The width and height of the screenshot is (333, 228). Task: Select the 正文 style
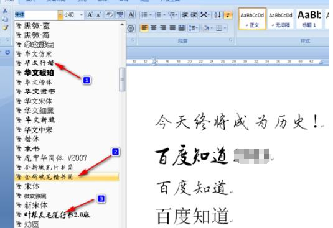click(x=252, y=19)
